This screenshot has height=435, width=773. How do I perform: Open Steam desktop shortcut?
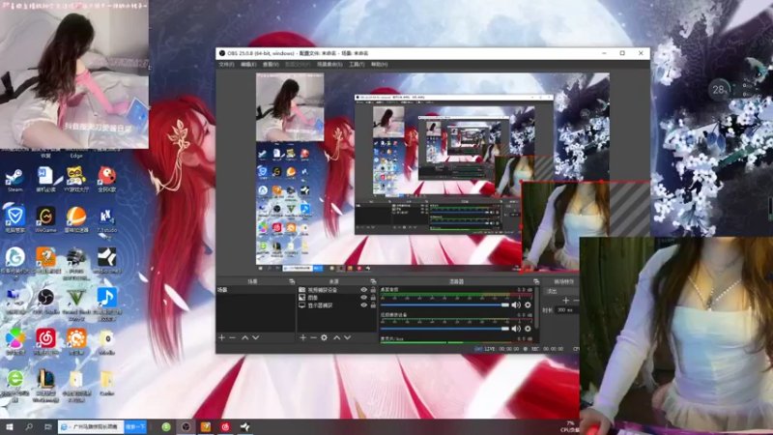[x=14, y=180]
